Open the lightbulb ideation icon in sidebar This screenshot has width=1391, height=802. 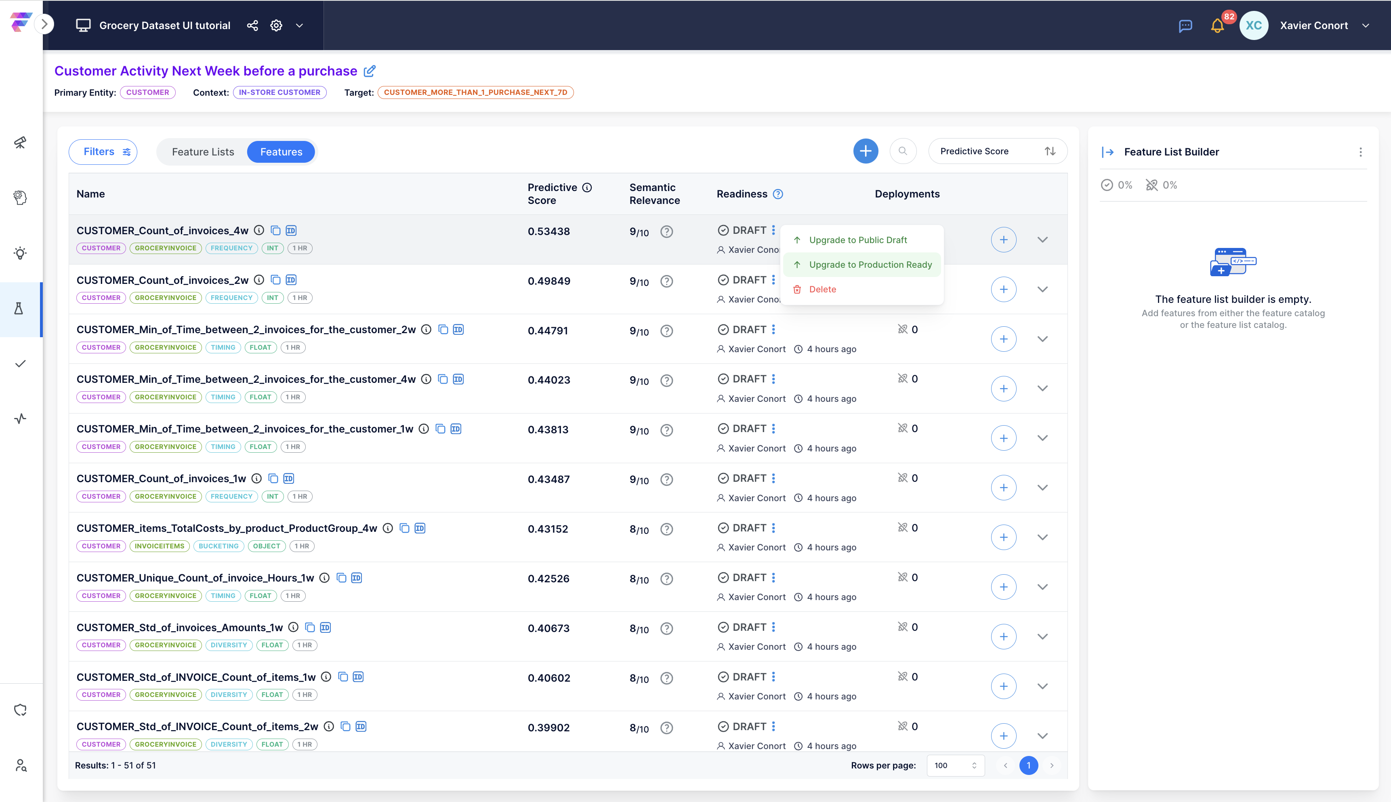(x=20, y=253)
